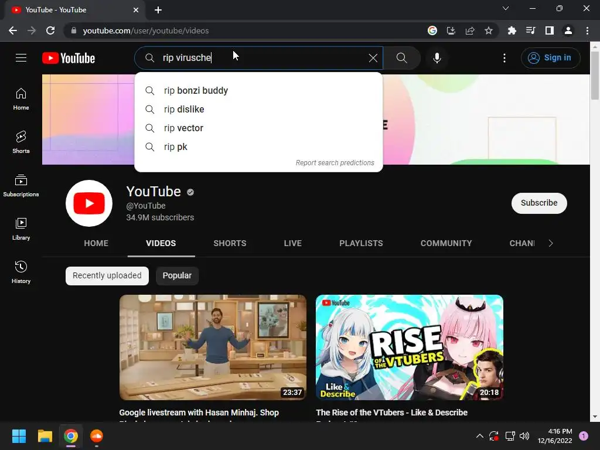This screenshot has height=450, width=600.
Task: Switch to the VIDEOS channel tab
Action: (161, 243)
